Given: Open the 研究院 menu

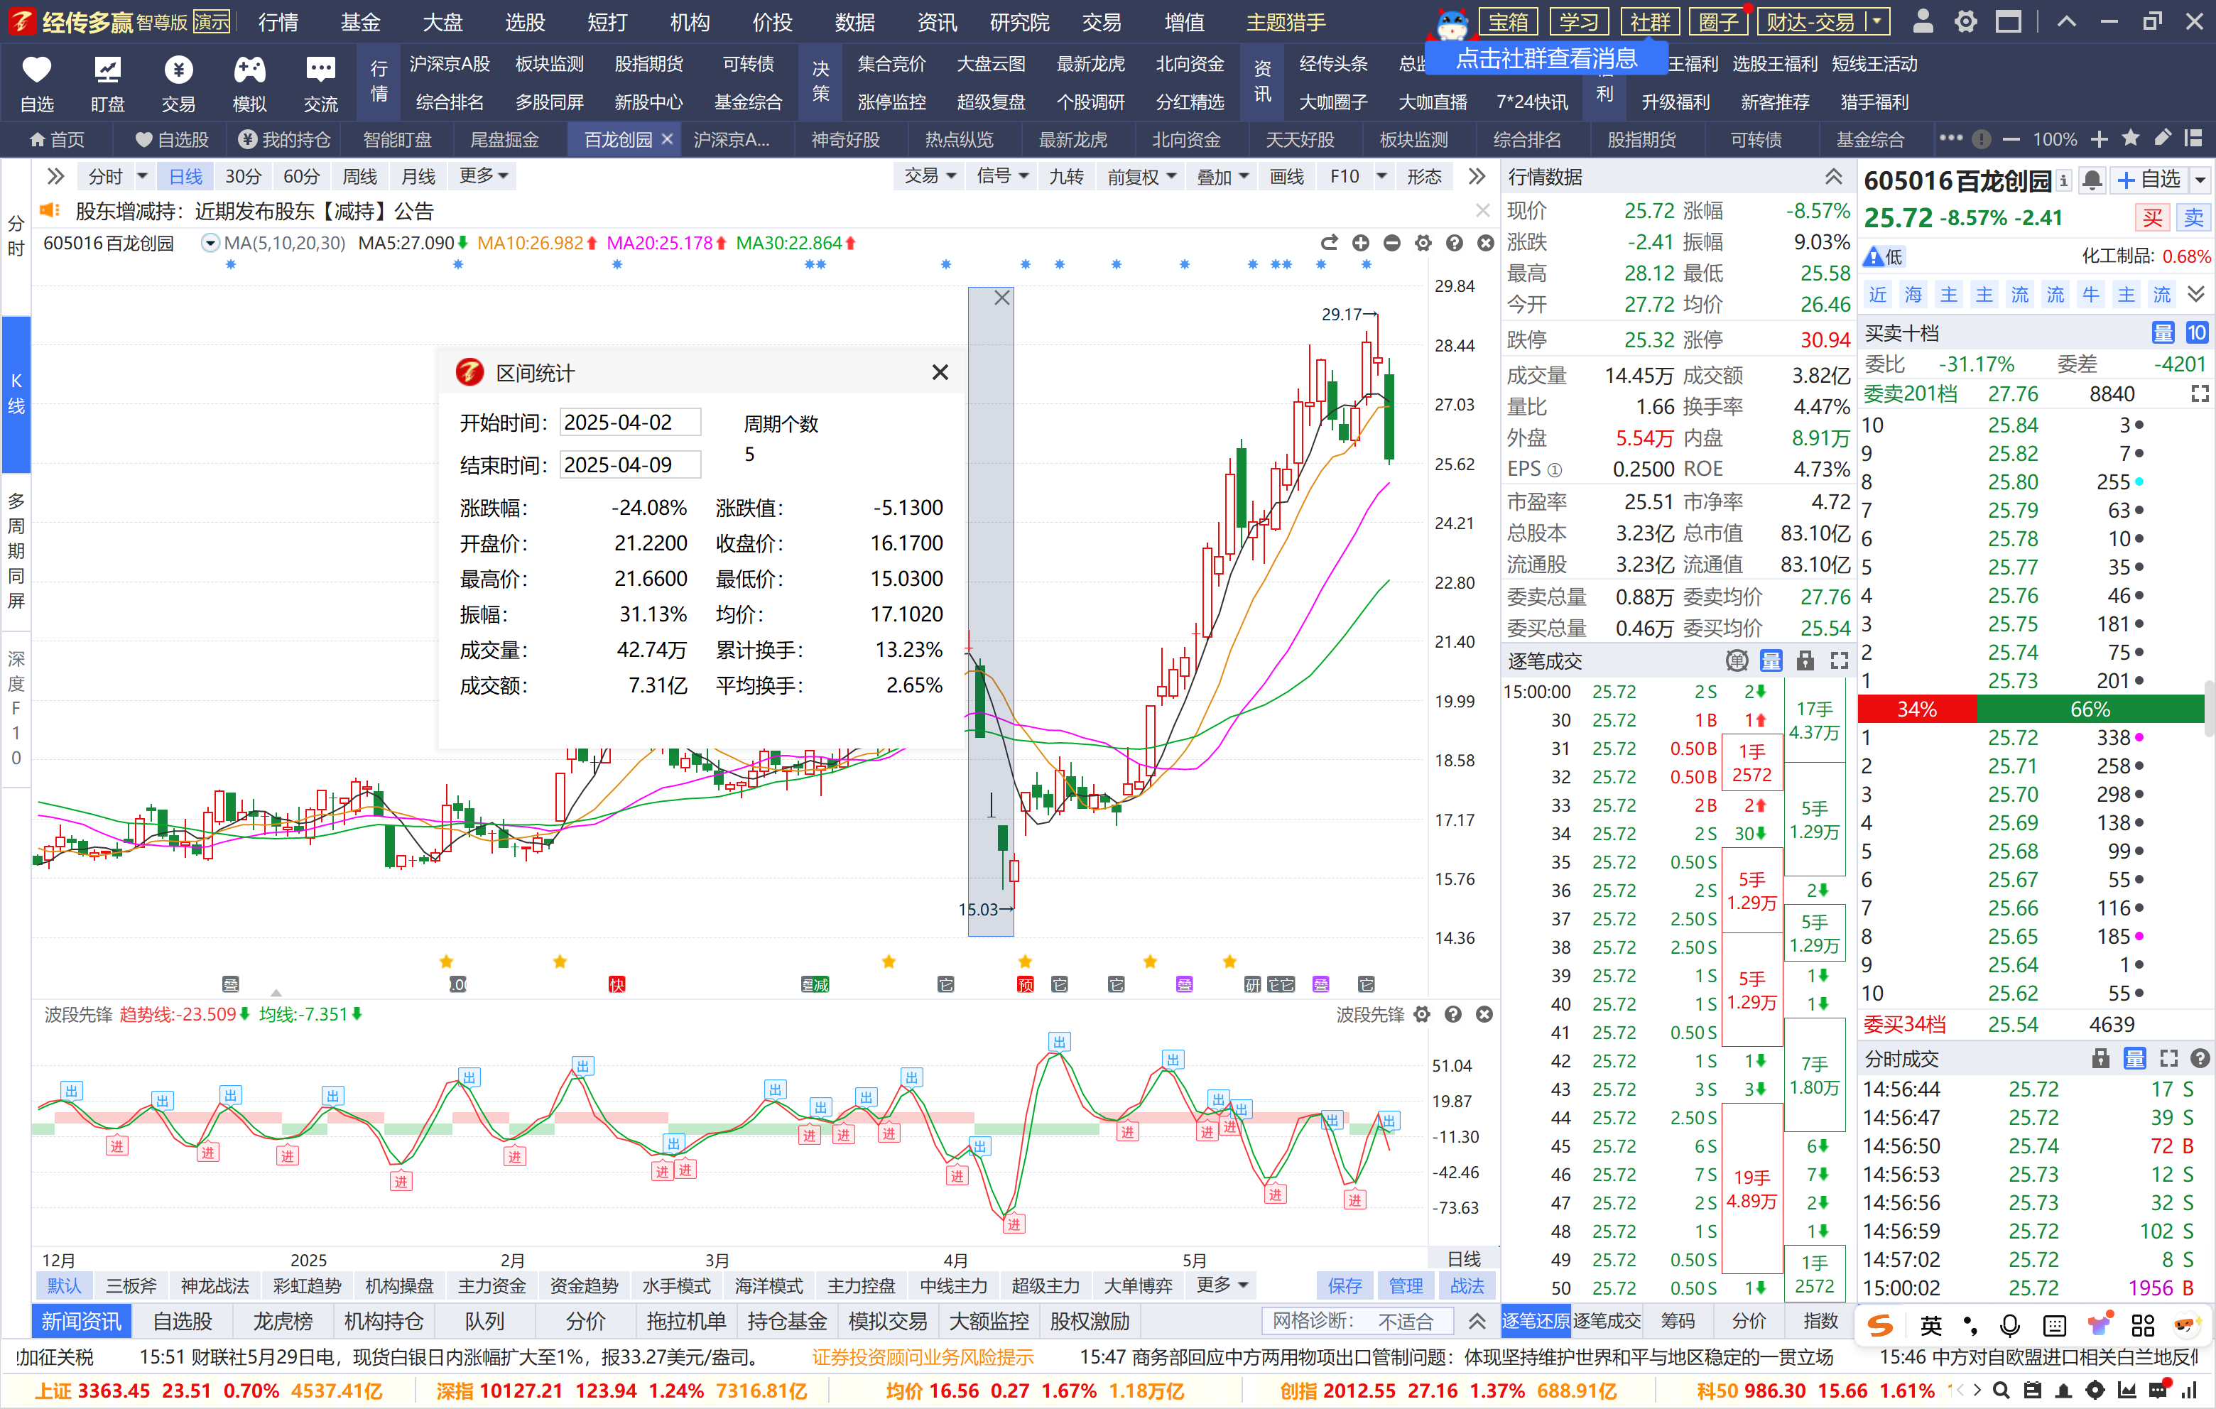Looking at the screenshot, I should (1019, 22).
